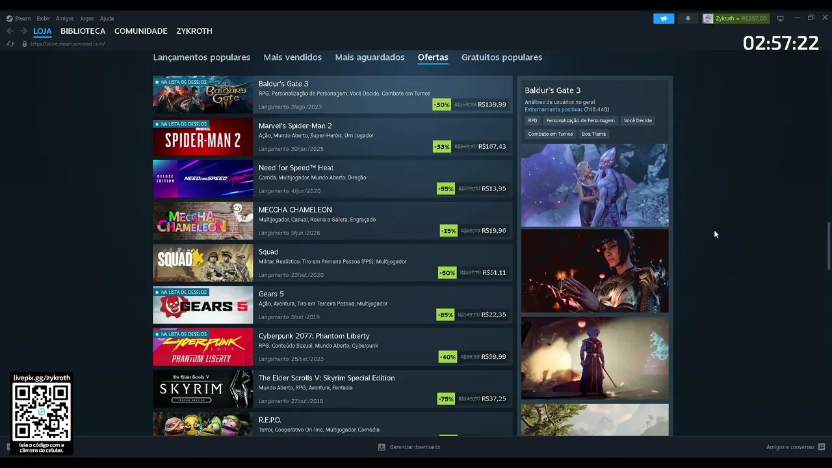This screenshot has height=468, width=832.
Task: Open the third preview screenshot with campfire
Action: pyautogui.click(x=595, y=358)
